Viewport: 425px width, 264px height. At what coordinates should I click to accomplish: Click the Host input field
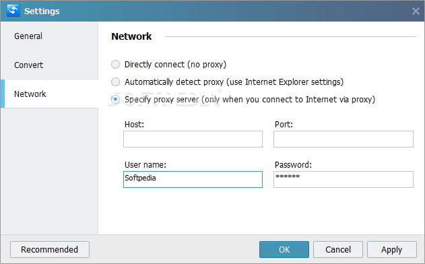pos(193,139)
